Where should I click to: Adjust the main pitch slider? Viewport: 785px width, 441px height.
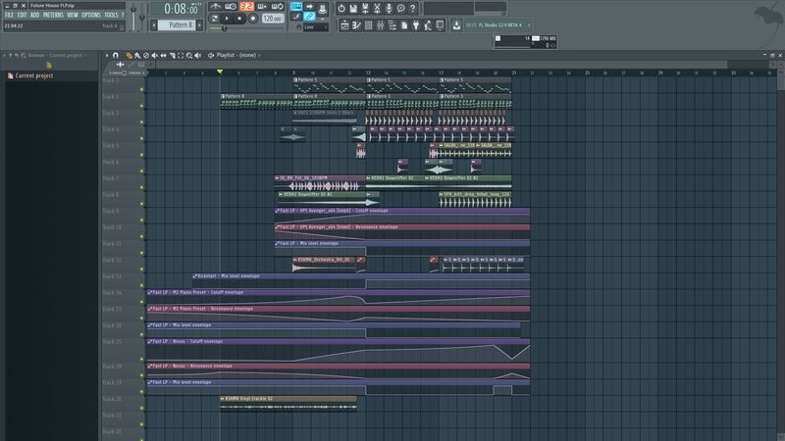pos(142,17)
